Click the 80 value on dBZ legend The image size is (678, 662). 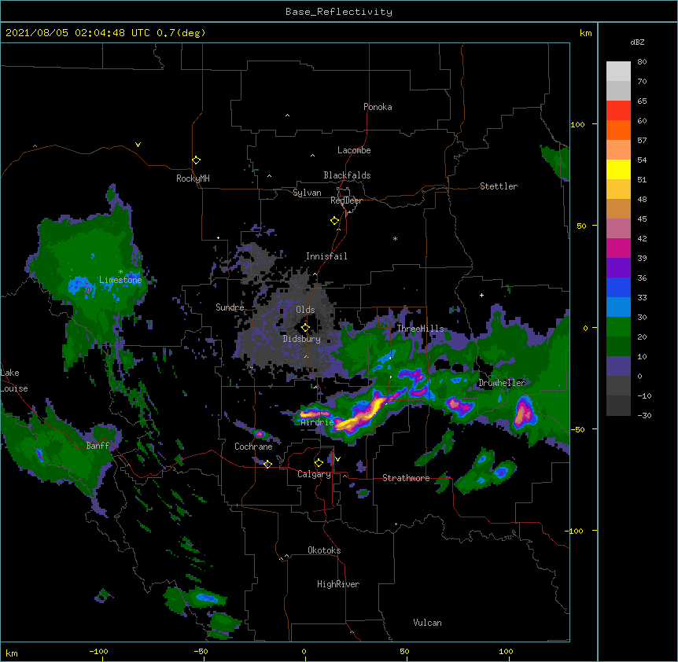[x=642, y=62]
